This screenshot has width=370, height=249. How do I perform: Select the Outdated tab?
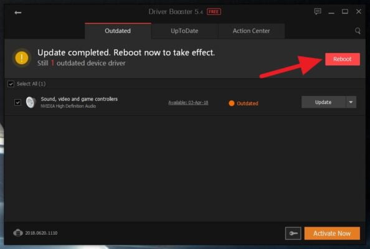(118, 31)
